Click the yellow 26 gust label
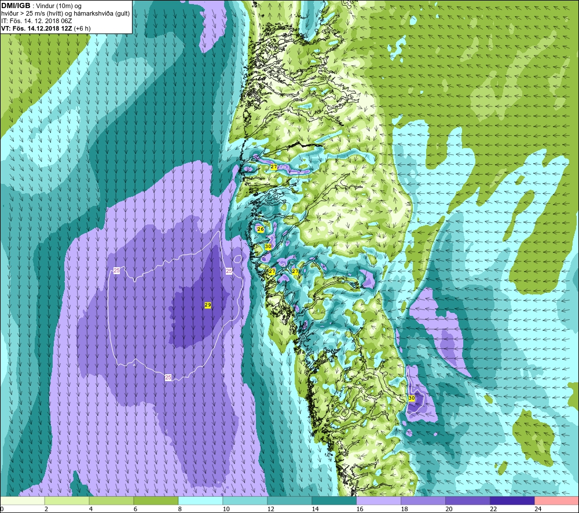The width and height of the screenshot is (579, 513). pos(261,229)
